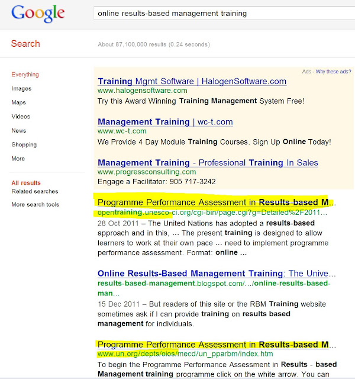
Task: Open Online Results-Based Management Training result
Action: click(x=217, y=274)
